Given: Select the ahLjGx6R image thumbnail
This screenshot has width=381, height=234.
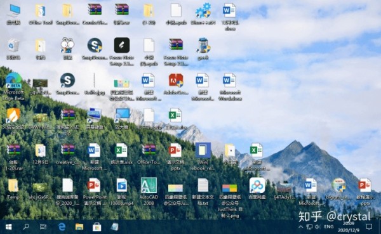Looking at the screenshot, I should (40, 188).
